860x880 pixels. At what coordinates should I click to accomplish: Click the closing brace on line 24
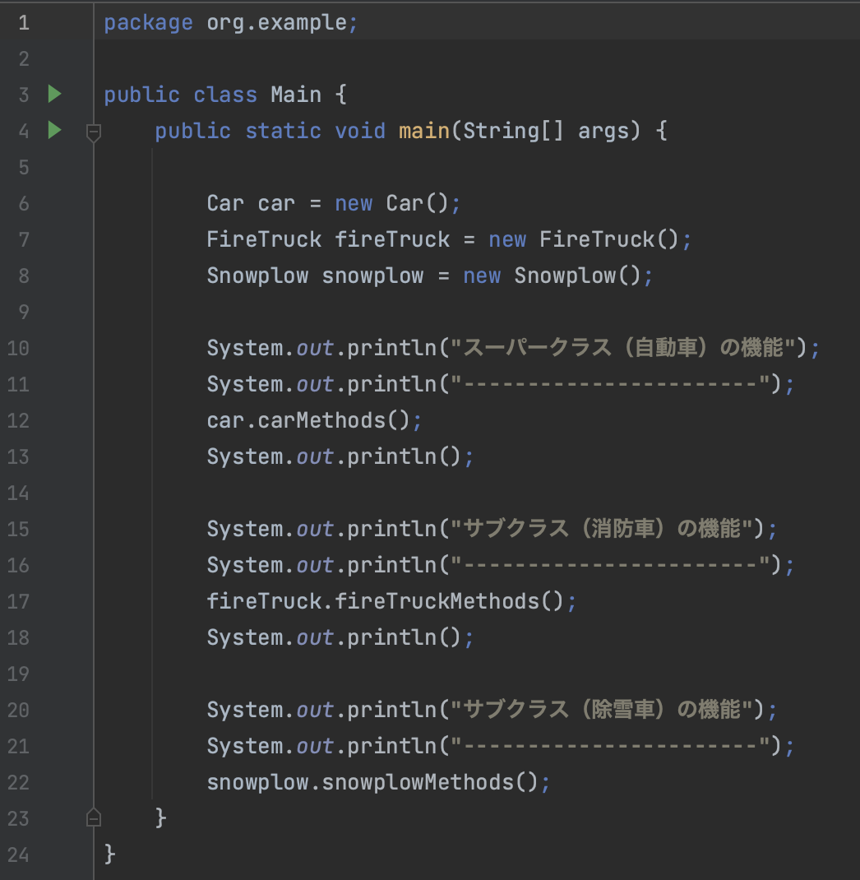tap(110, 855)
